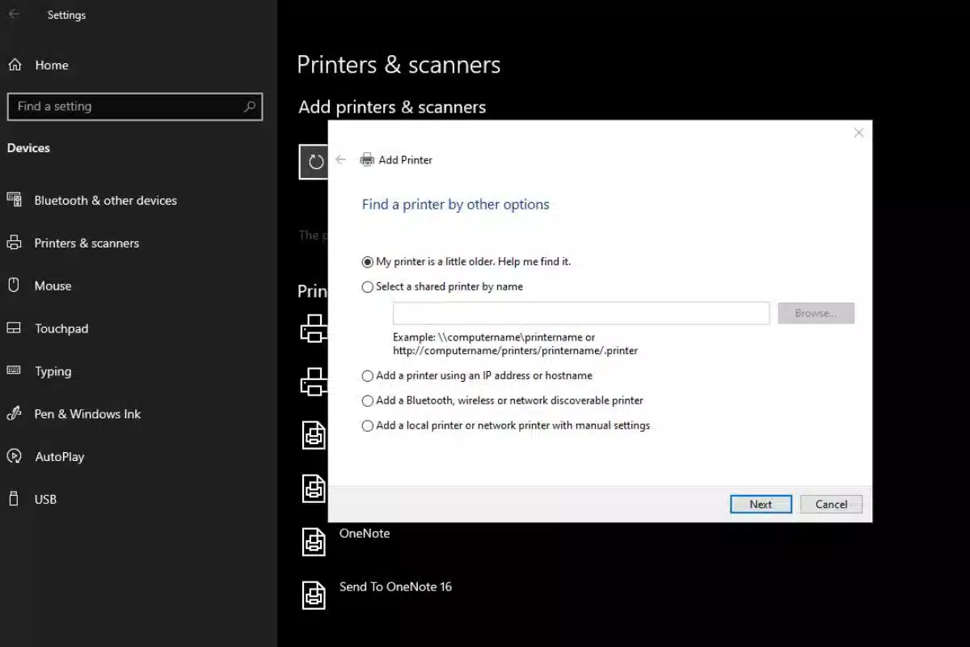Click the OneNote printer icon
970x647 pixels.
coord(314,541)
